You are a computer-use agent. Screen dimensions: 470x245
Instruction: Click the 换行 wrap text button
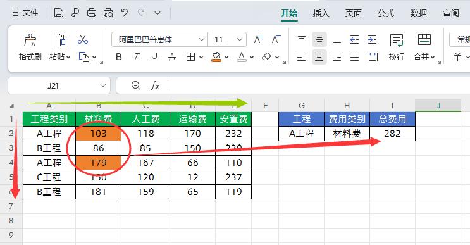397,47
